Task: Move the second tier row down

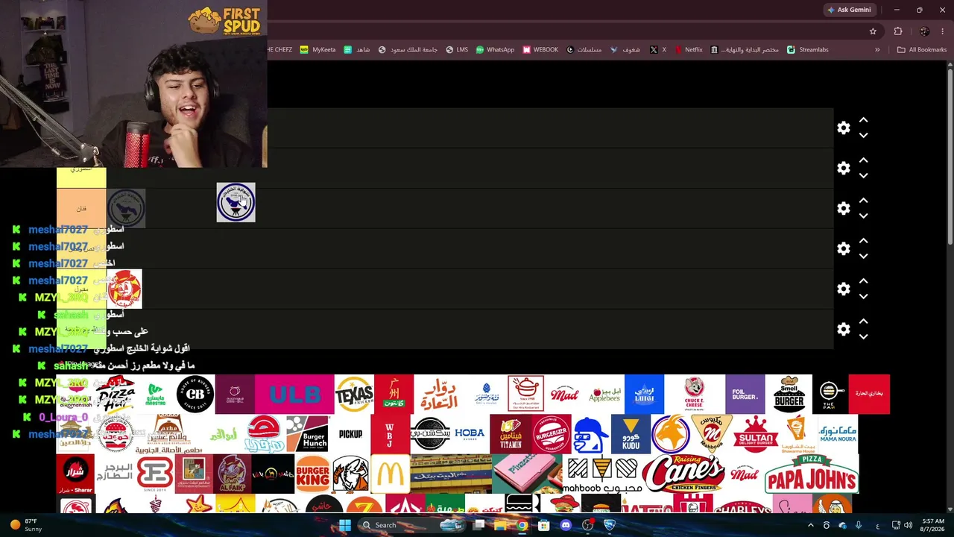Action: (x=863, y=176)
